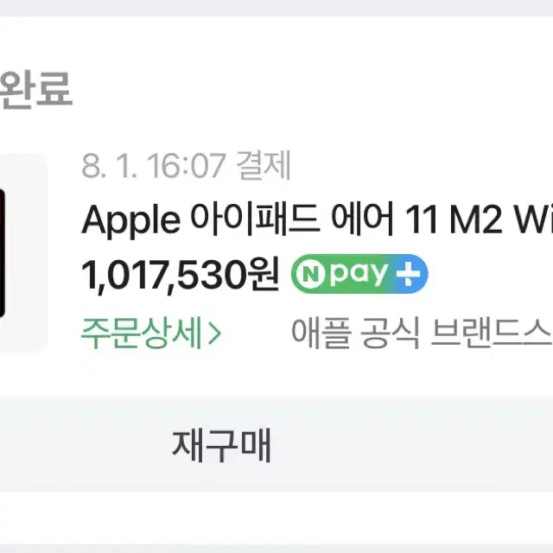Click the gray 재구매 button bar area
Viewport: 553px width, 553px height.
276,444
